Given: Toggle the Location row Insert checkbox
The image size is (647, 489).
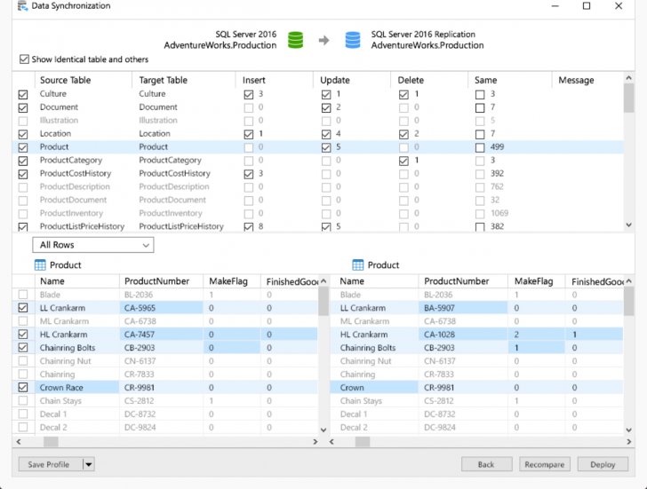Looking at the screenshot, I should [249, 134].
